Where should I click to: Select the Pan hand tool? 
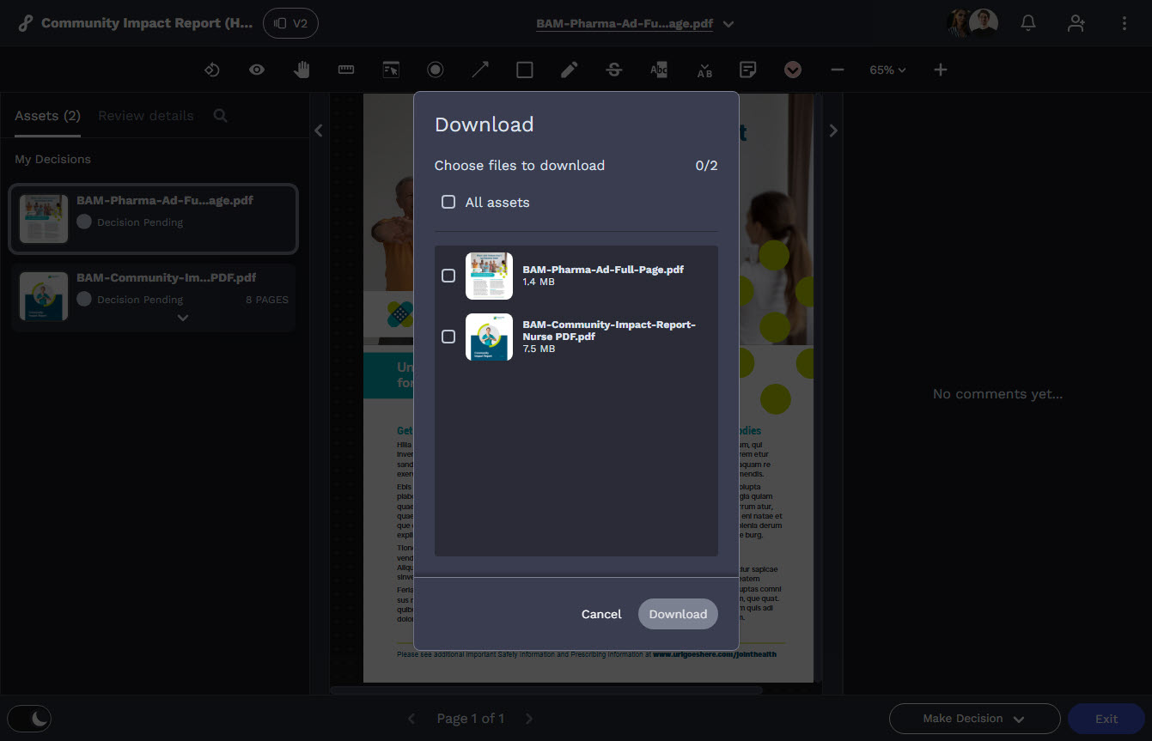click(302, 70)
